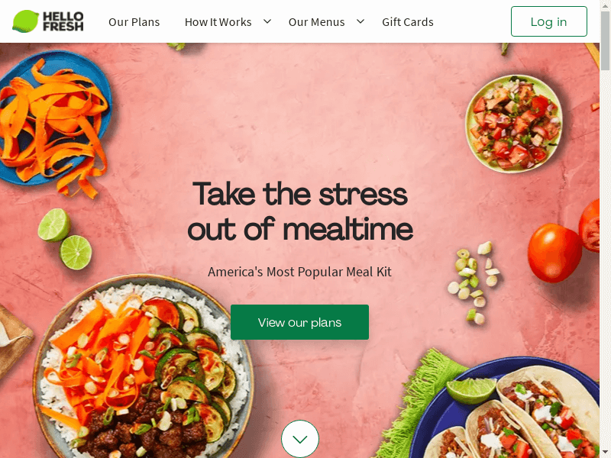Open the Our Menus link
The height and width of the screenshot is (458, 611).
(x=316, y=22)
